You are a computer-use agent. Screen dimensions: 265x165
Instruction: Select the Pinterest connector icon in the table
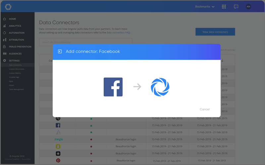[58, 160]
